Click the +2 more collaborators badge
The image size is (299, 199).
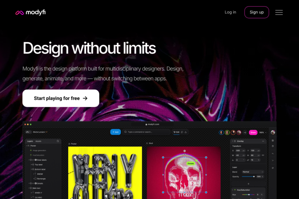(x=245, y=133)
